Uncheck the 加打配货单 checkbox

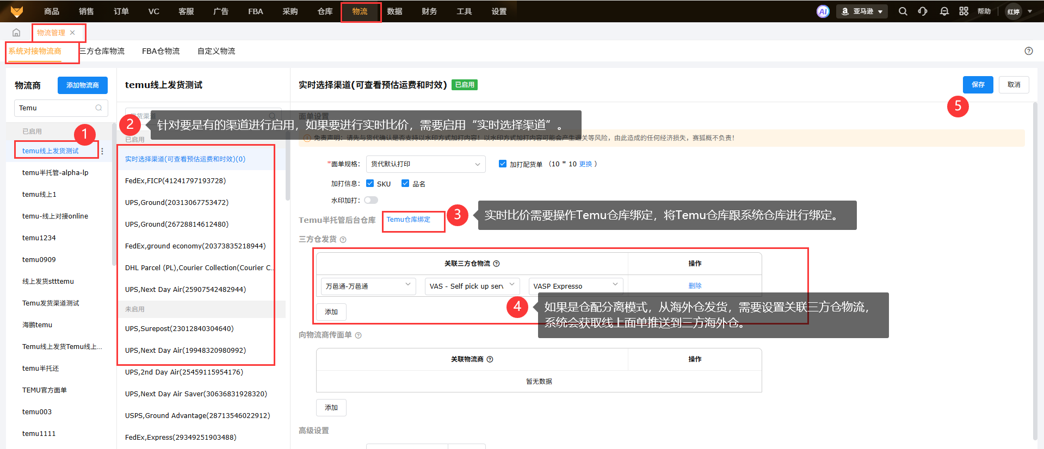point(503,164)
